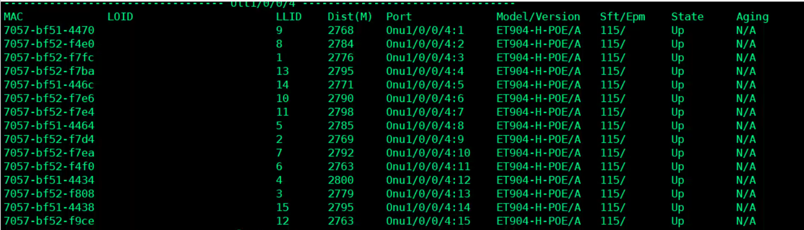This screenshot has height=230, width=804.
Task: Click the LOID column header
Action: click(120, 17)
